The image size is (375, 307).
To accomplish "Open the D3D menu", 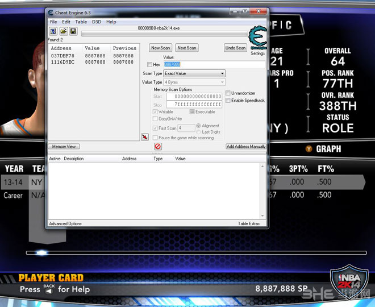I will coord(97,22).
